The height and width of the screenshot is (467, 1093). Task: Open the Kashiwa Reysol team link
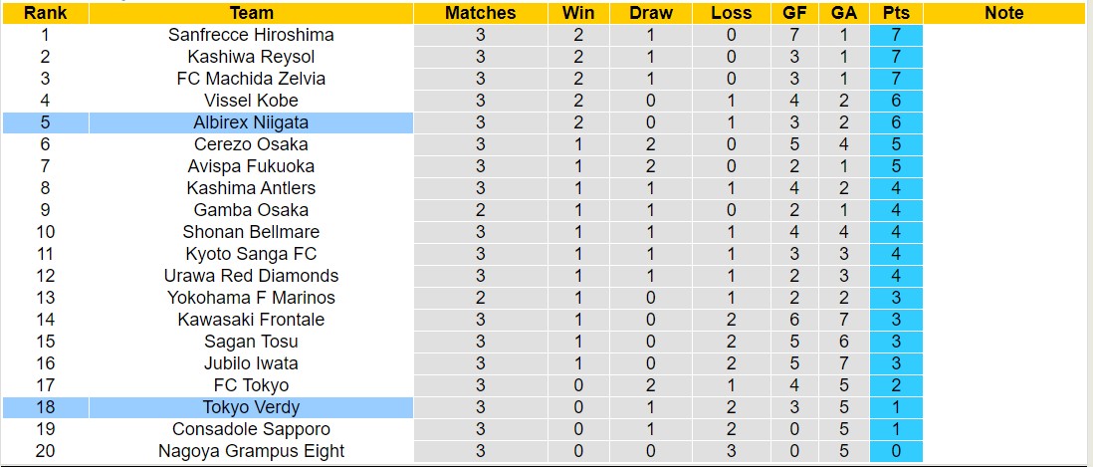(x=251, y=57)
